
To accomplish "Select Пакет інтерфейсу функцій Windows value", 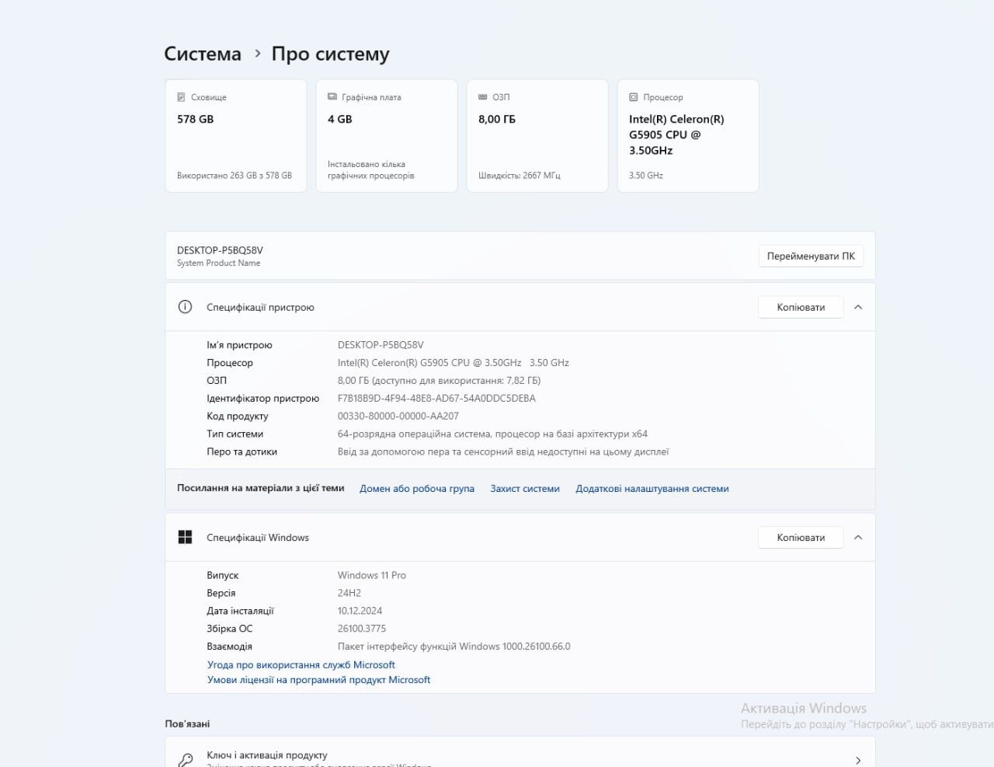I will click(x=454, y=647).
